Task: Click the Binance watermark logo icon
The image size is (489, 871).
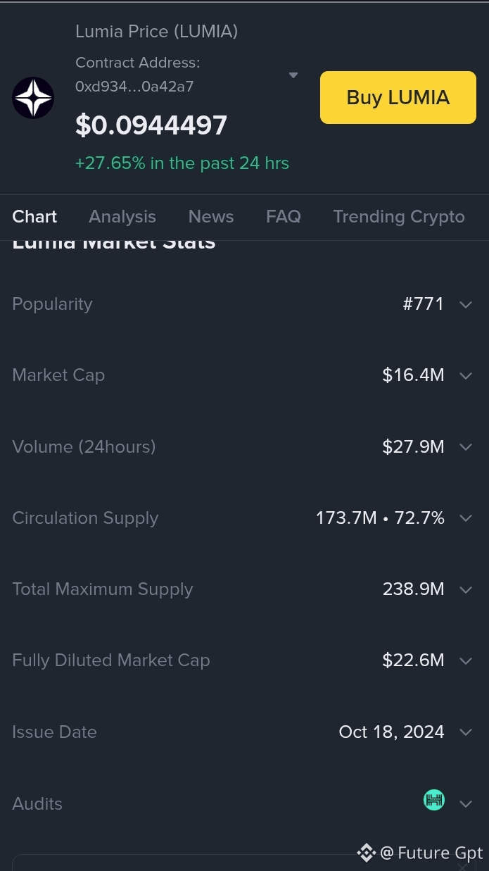Action: pyautogui.click(x=367, y=853)
